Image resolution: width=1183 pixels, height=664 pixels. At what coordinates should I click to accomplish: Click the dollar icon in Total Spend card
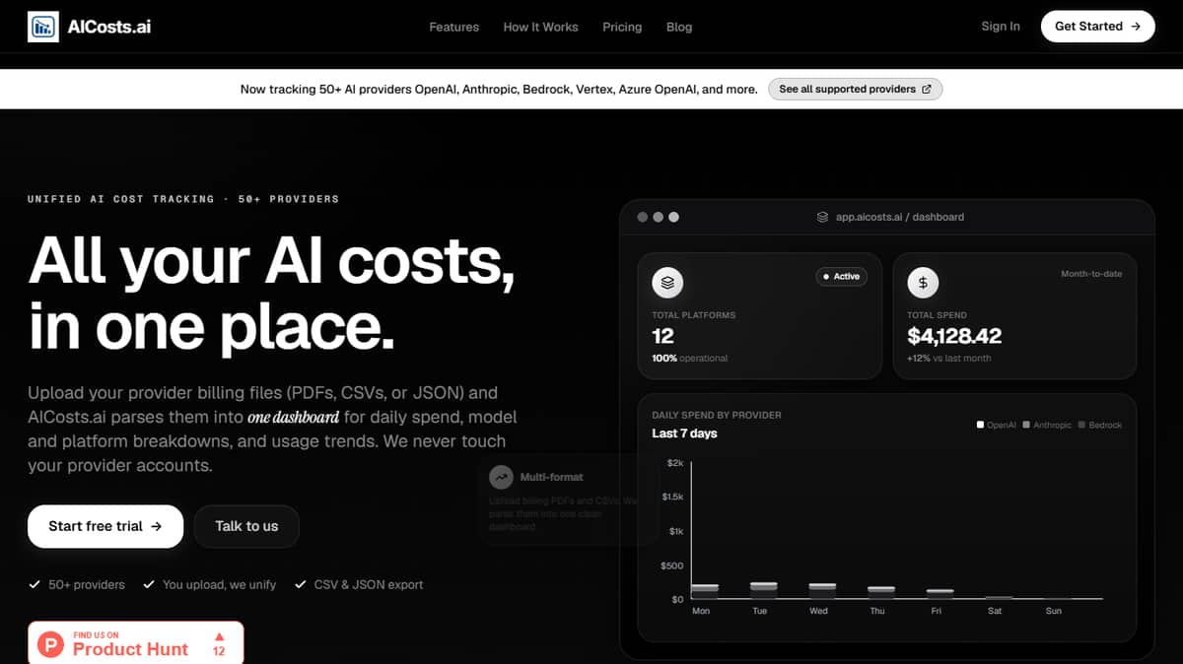tap(923, 283)
